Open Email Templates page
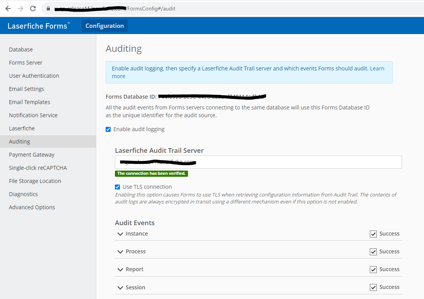The width and height of the screenshot is (424, 299). coord(29,102)
